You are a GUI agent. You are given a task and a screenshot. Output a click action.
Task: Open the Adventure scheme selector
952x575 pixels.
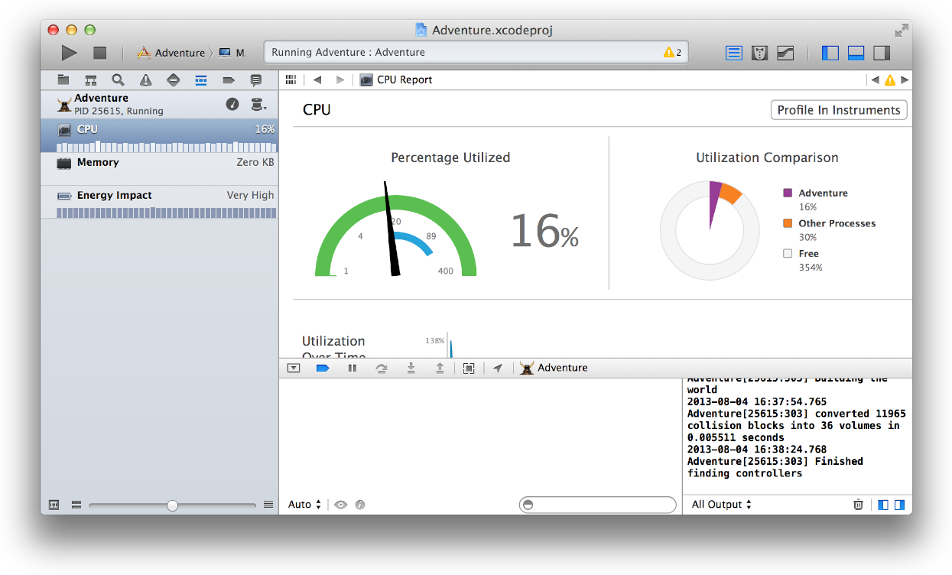[171, 53]
